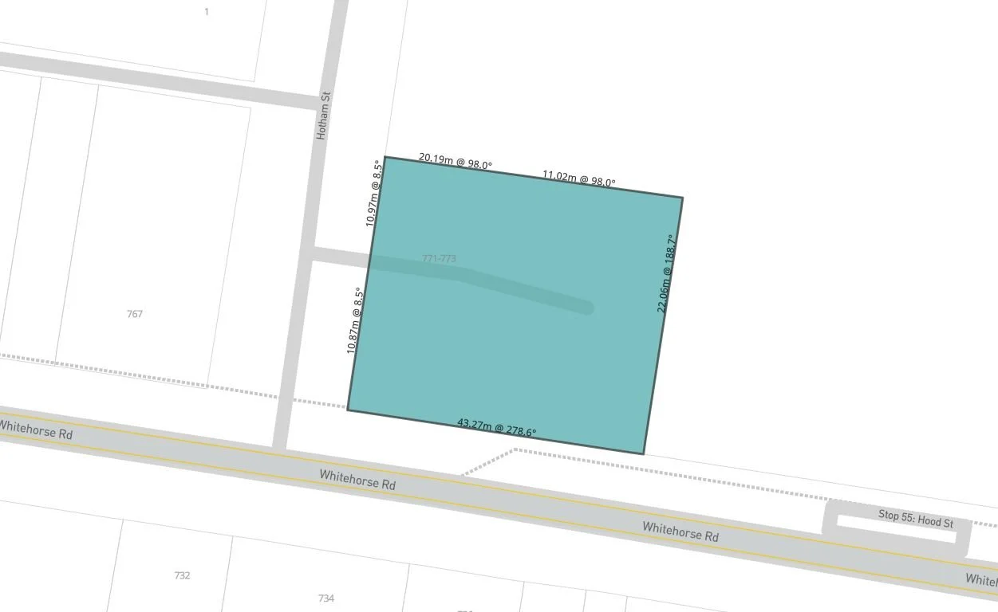
Task: Click the 771-773 property number label
Action: [439, 259]
